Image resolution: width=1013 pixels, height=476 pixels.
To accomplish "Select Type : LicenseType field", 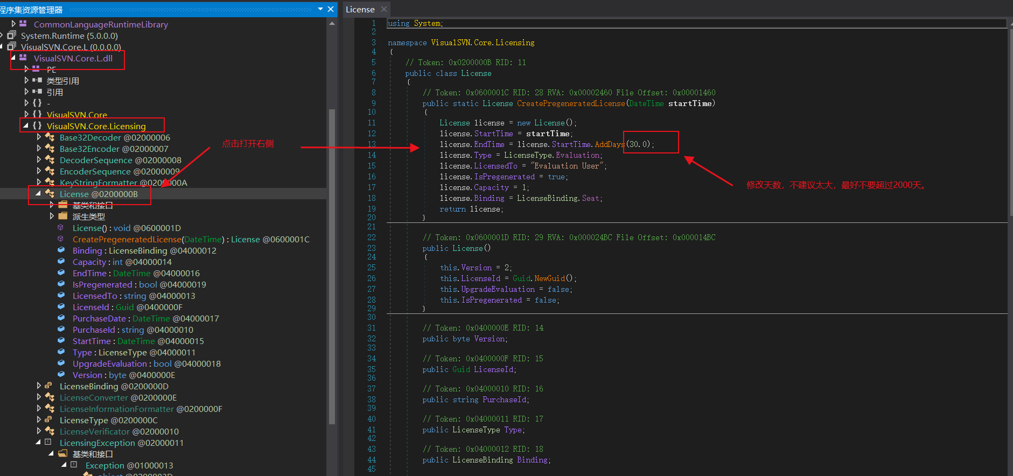I will (x=134, y=352).
